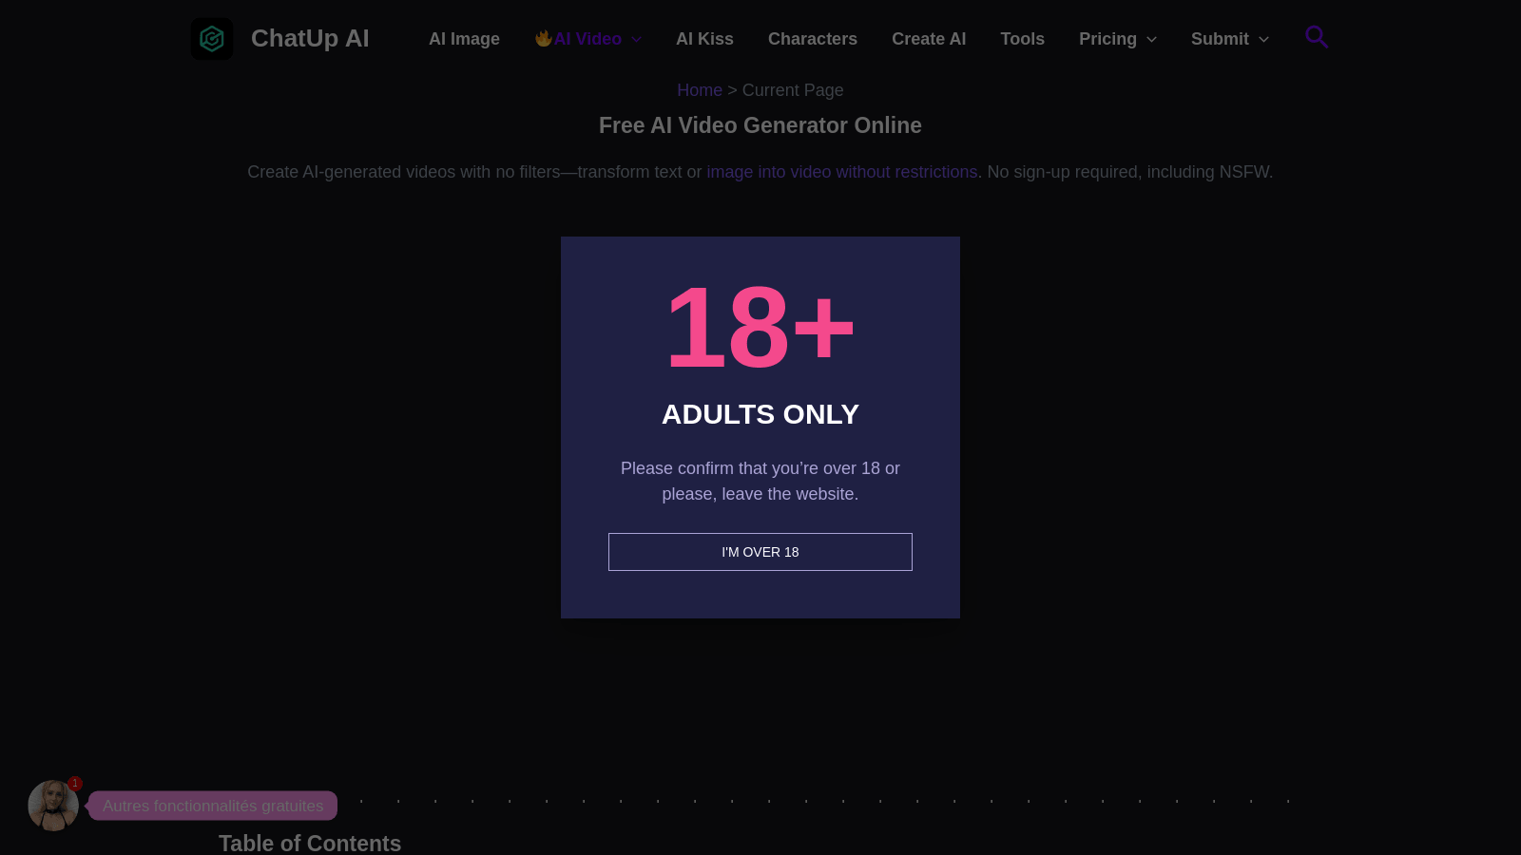This screenshot has height=855, width=1521.
Task: Go to the Characters page
Action: 813,39
